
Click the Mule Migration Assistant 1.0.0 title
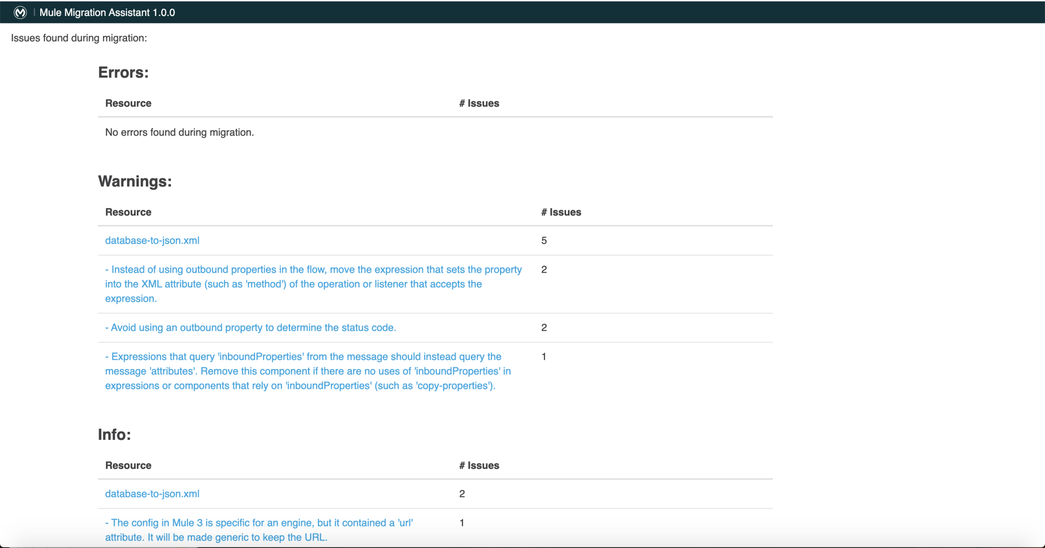[107, 13]
